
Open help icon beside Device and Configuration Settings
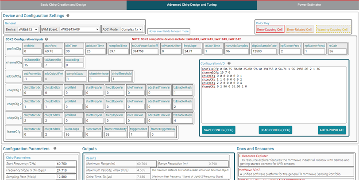click(x=68, y=16)
